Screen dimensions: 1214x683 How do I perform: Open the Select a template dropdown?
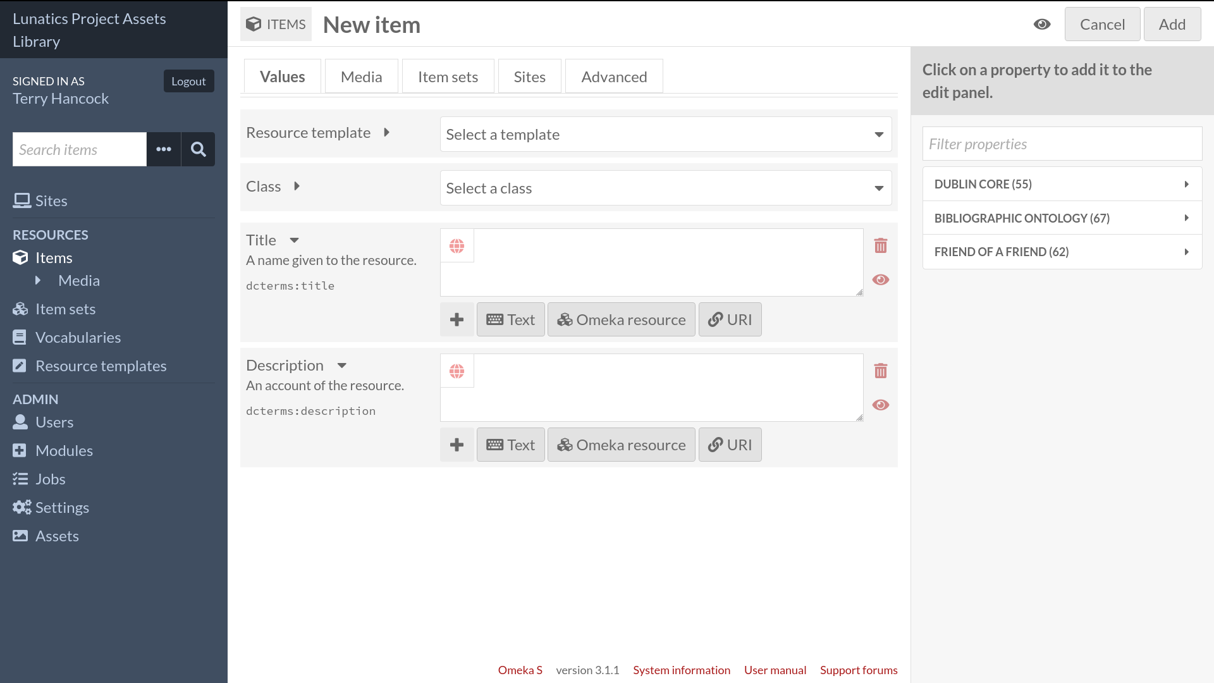coord(665,134)
